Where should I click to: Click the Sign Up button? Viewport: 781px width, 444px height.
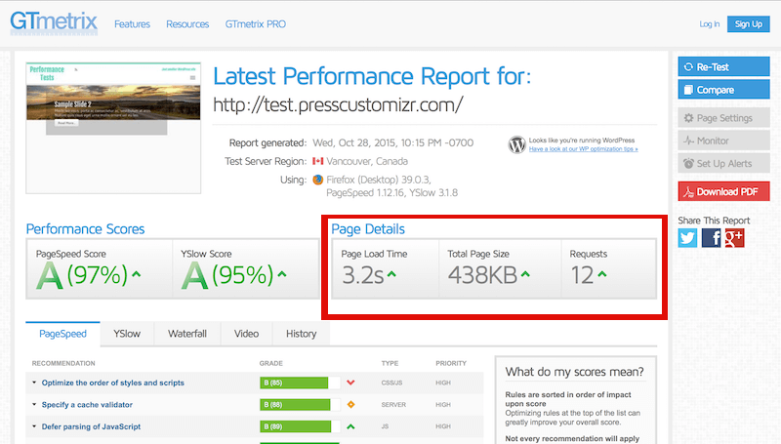pos(748,23)
